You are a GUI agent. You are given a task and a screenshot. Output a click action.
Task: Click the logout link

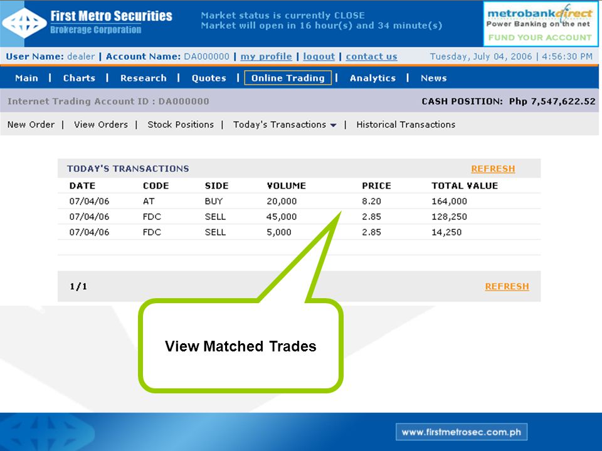coord(319,56)
